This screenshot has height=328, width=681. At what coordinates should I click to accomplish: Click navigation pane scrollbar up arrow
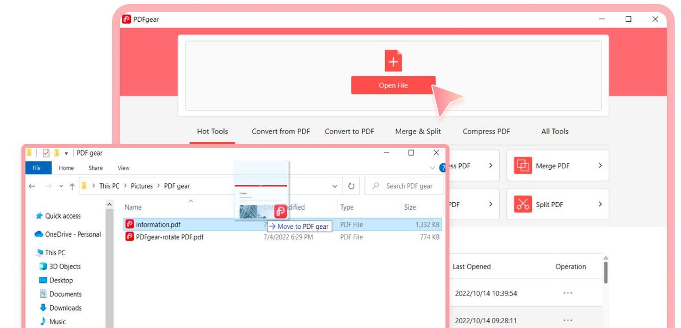[110, 204]
